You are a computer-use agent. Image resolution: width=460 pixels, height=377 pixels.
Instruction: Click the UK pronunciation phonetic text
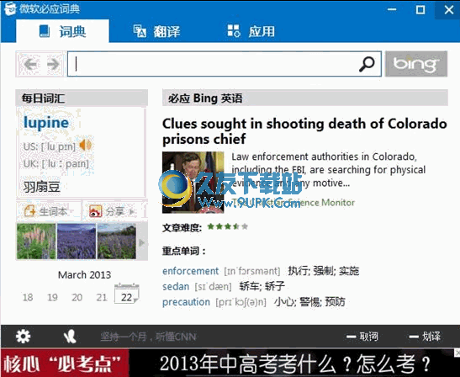(x=56, y=163)
